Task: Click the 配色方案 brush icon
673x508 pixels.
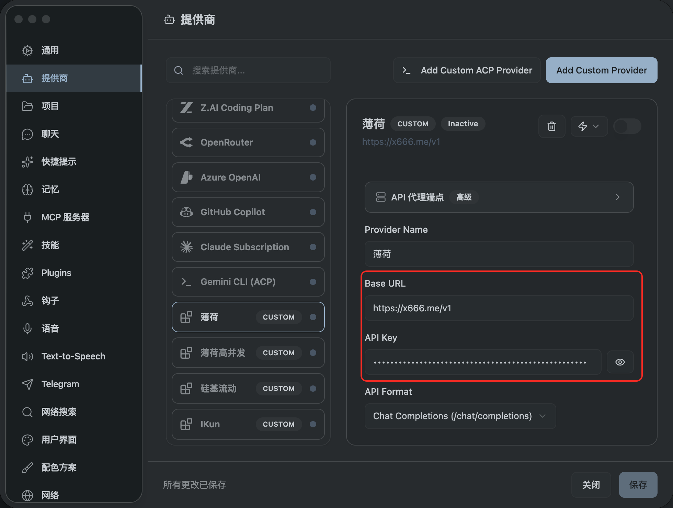Action: pyautogui.click(x=27, y=467)
